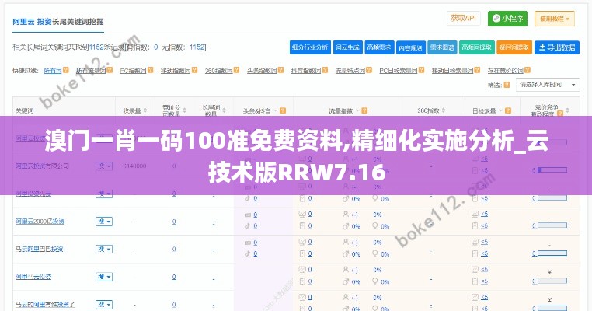Open 搜 dropdown for 马云阿里巴巴投资
Screen dimensions: 592x311
(x=104, y=249)
